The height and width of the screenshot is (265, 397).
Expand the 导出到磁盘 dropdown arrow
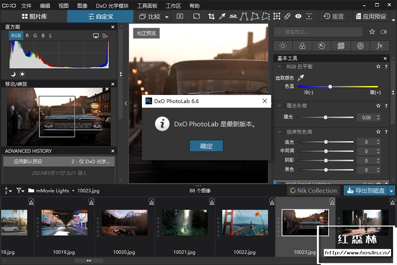click(391, 191)
